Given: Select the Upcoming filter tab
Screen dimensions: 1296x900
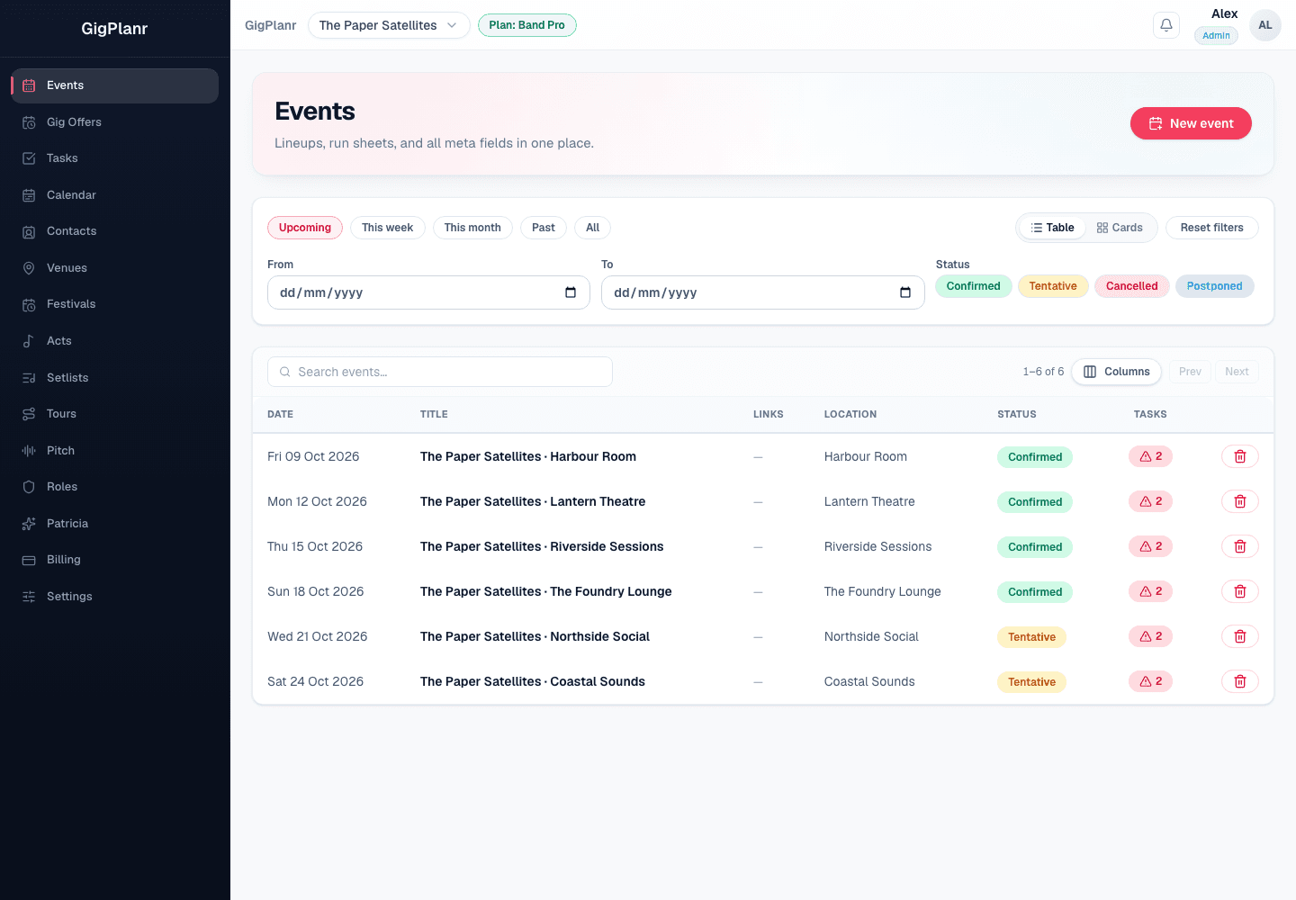Looking at the screenshot, I should pyautogui.click(x=305, y=228).
